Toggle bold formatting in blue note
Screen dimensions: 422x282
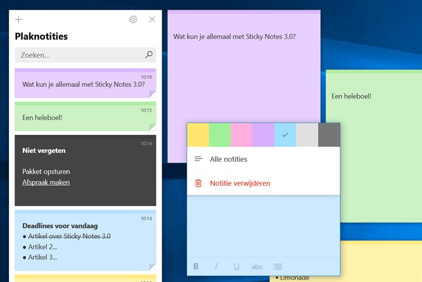pyautogui.click(x=196, y=266)
